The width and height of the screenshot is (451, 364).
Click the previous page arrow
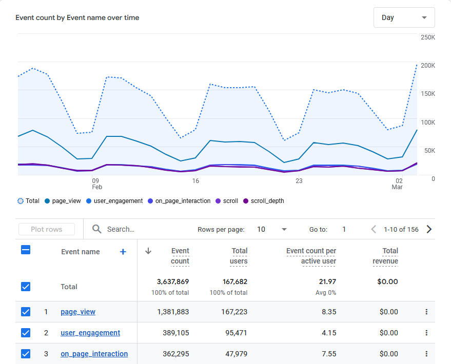(374, 229)
